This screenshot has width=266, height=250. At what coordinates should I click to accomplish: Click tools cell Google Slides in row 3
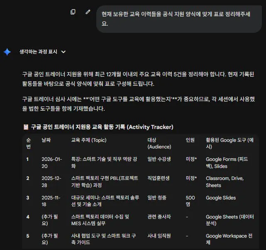click(221, 198)
